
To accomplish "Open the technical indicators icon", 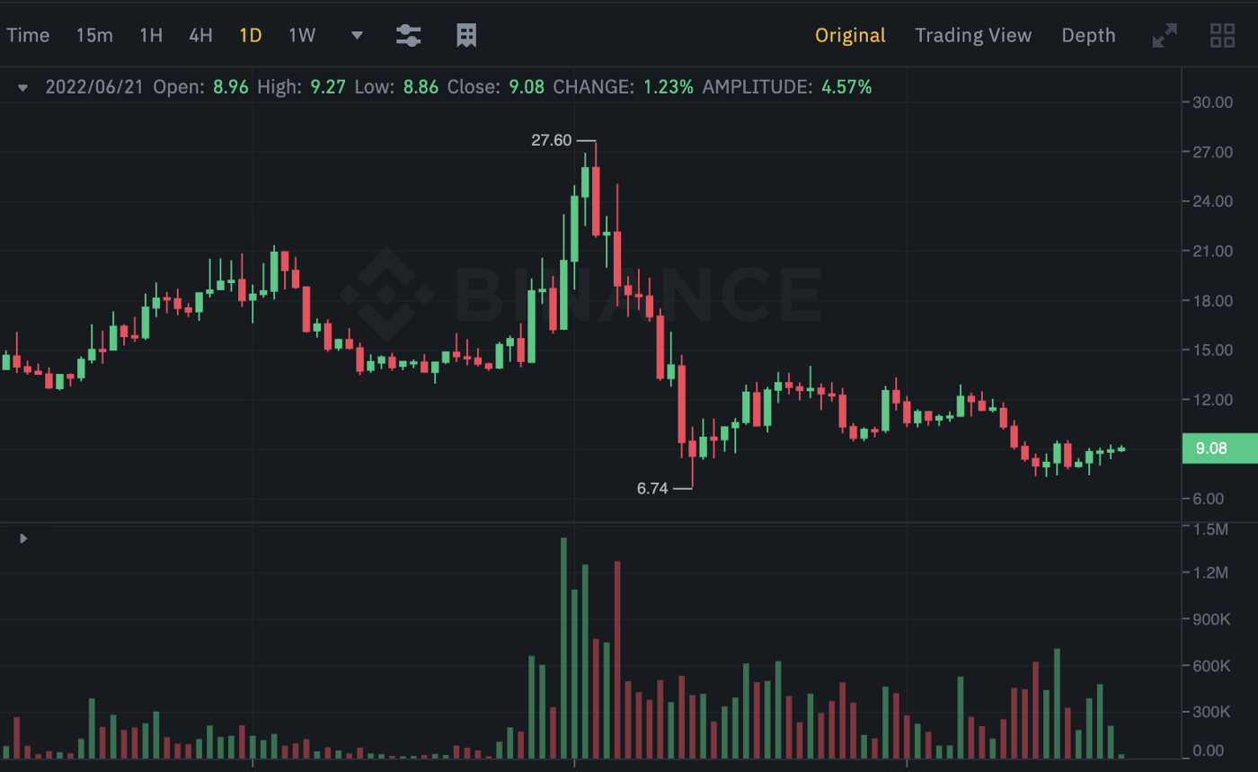I will pos(465,36).
